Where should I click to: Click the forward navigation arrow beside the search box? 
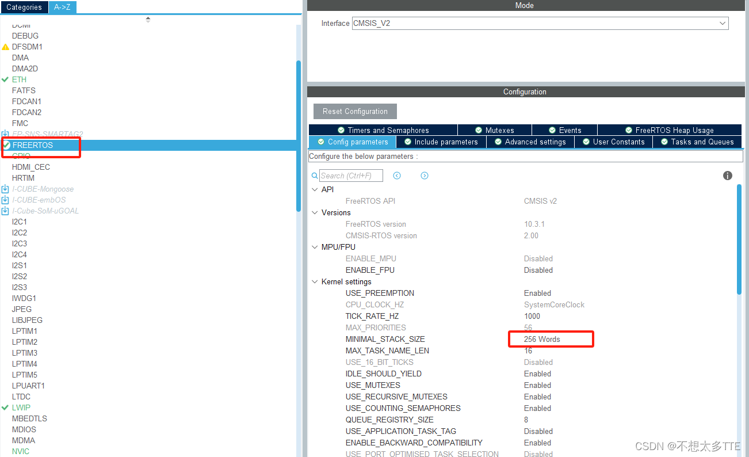(425, 176)
